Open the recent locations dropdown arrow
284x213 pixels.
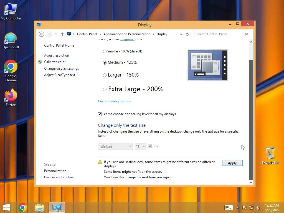(x=56, y=34)
